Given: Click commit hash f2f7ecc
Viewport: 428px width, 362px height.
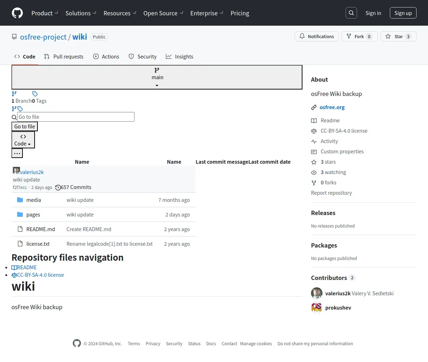Looking at the screenshot, I should pos(20,188).
